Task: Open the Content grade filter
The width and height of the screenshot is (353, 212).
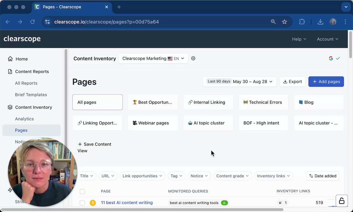Action: [x=232, y=176]
